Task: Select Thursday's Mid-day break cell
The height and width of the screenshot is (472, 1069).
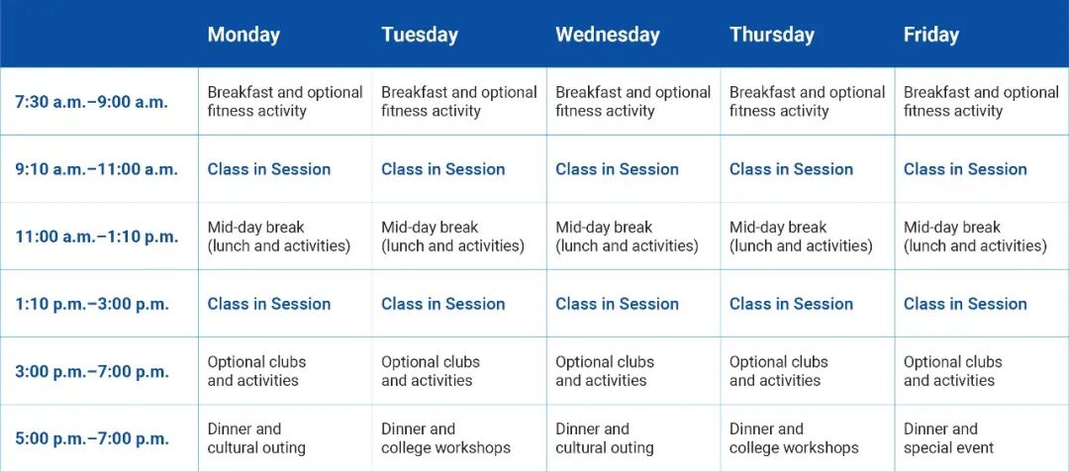Action: (801, 236)
